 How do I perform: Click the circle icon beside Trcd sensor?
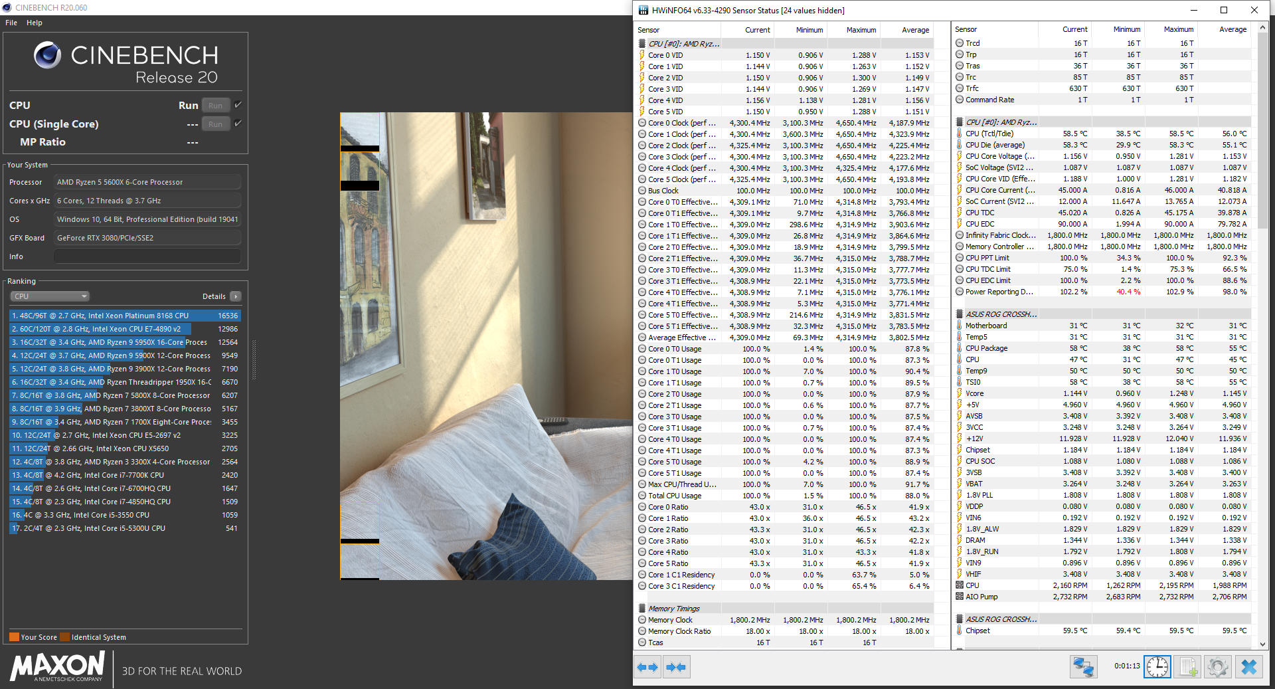(x=960, y=43)
